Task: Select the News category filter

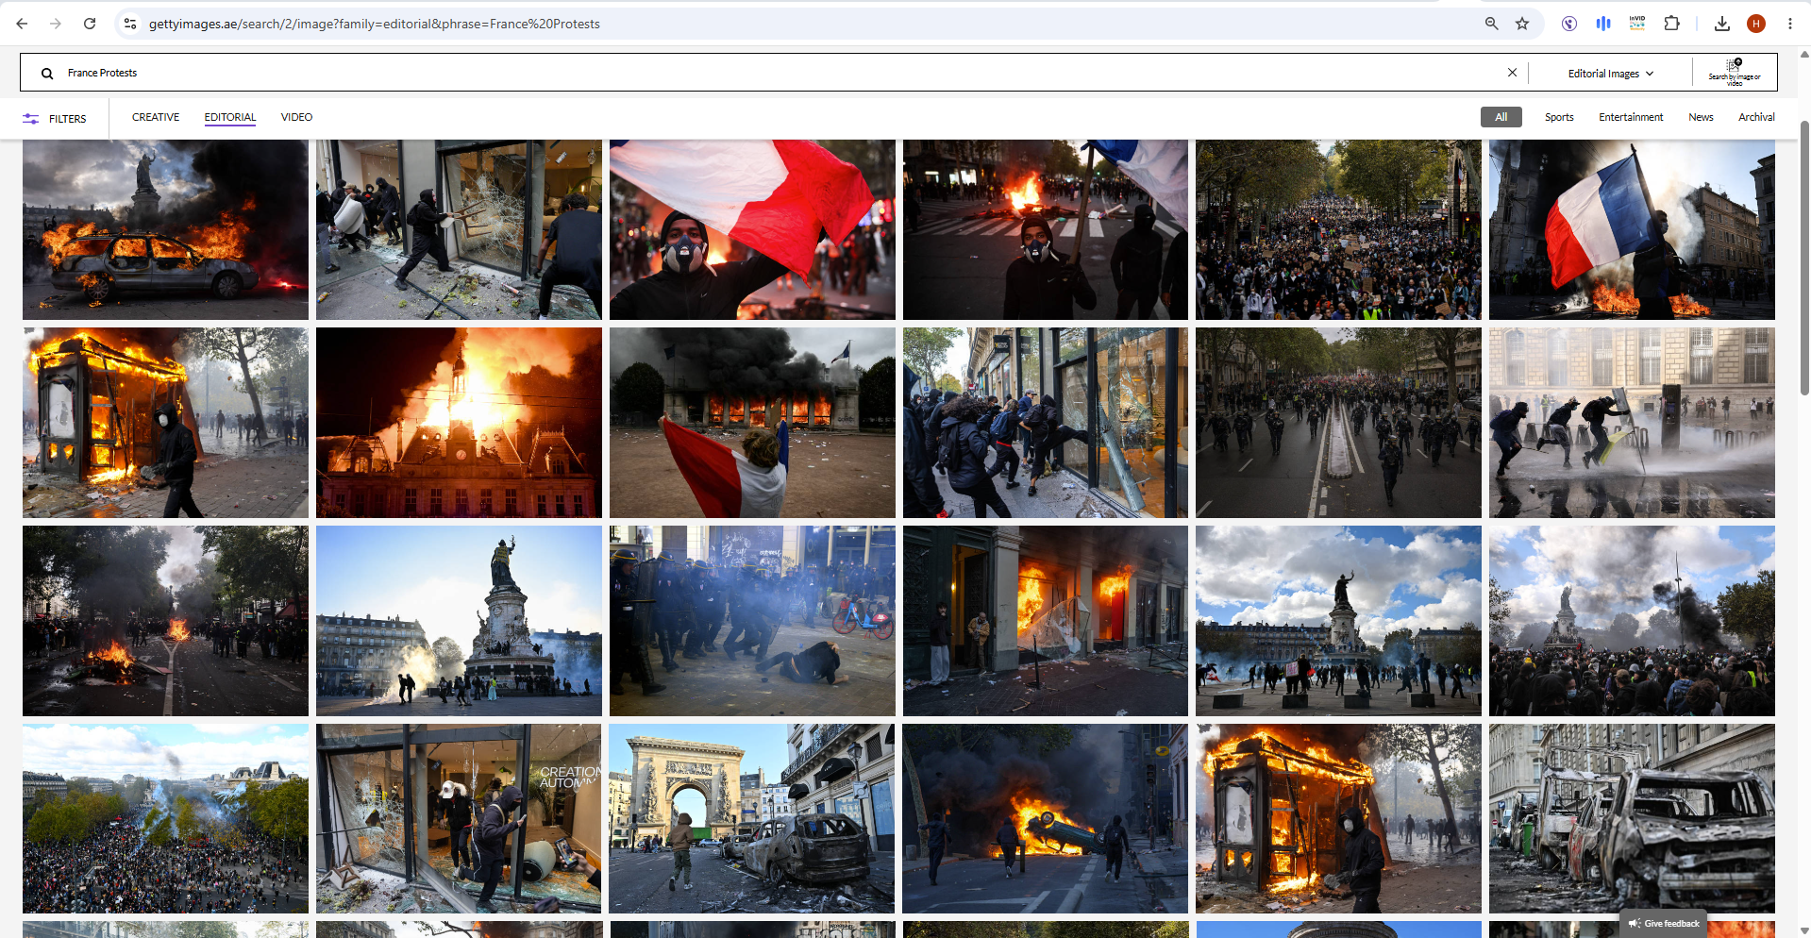Action: pos(1701,117)
